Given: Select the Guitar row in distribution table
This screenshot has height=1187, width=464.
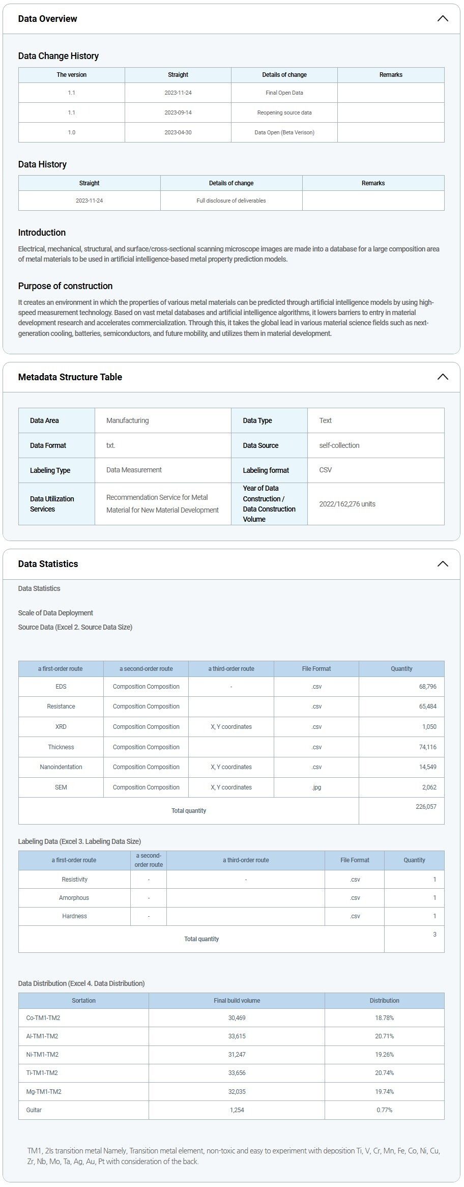Looking at the screenshot, I should (34, 1110).
